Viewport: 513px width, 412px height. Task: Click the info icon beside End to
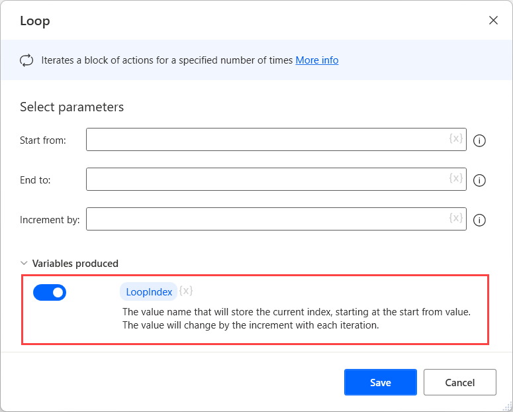(481, 180)
